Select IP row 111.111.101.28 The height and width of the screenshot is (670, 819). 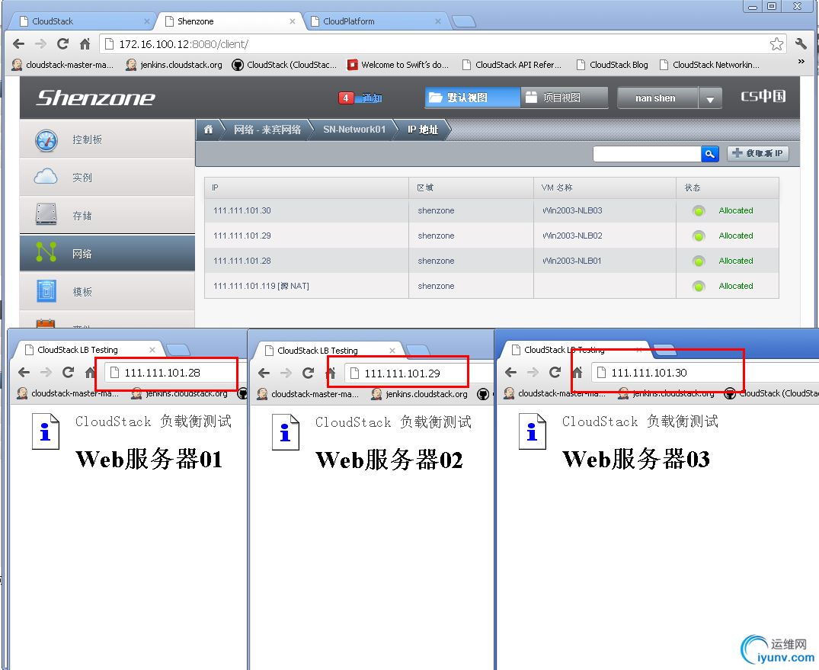coord(491,261)
